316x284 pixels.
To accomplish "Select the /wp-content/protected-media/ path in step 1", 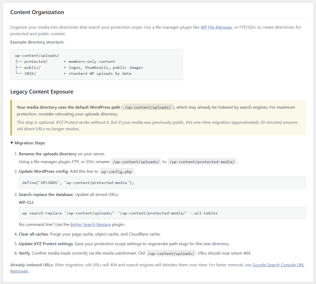I will (202, 162).
